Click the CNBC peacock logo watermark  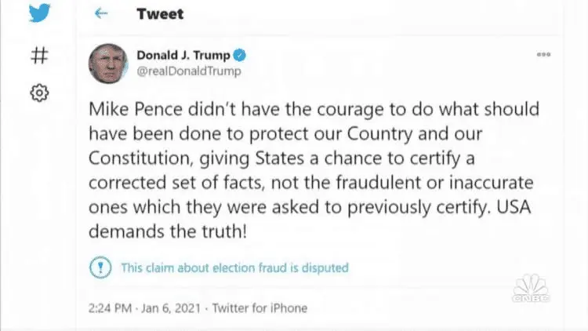pyautogui.click(x=532, y=289)
